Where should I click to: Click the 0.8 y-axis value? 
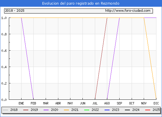tap(4, 34)
